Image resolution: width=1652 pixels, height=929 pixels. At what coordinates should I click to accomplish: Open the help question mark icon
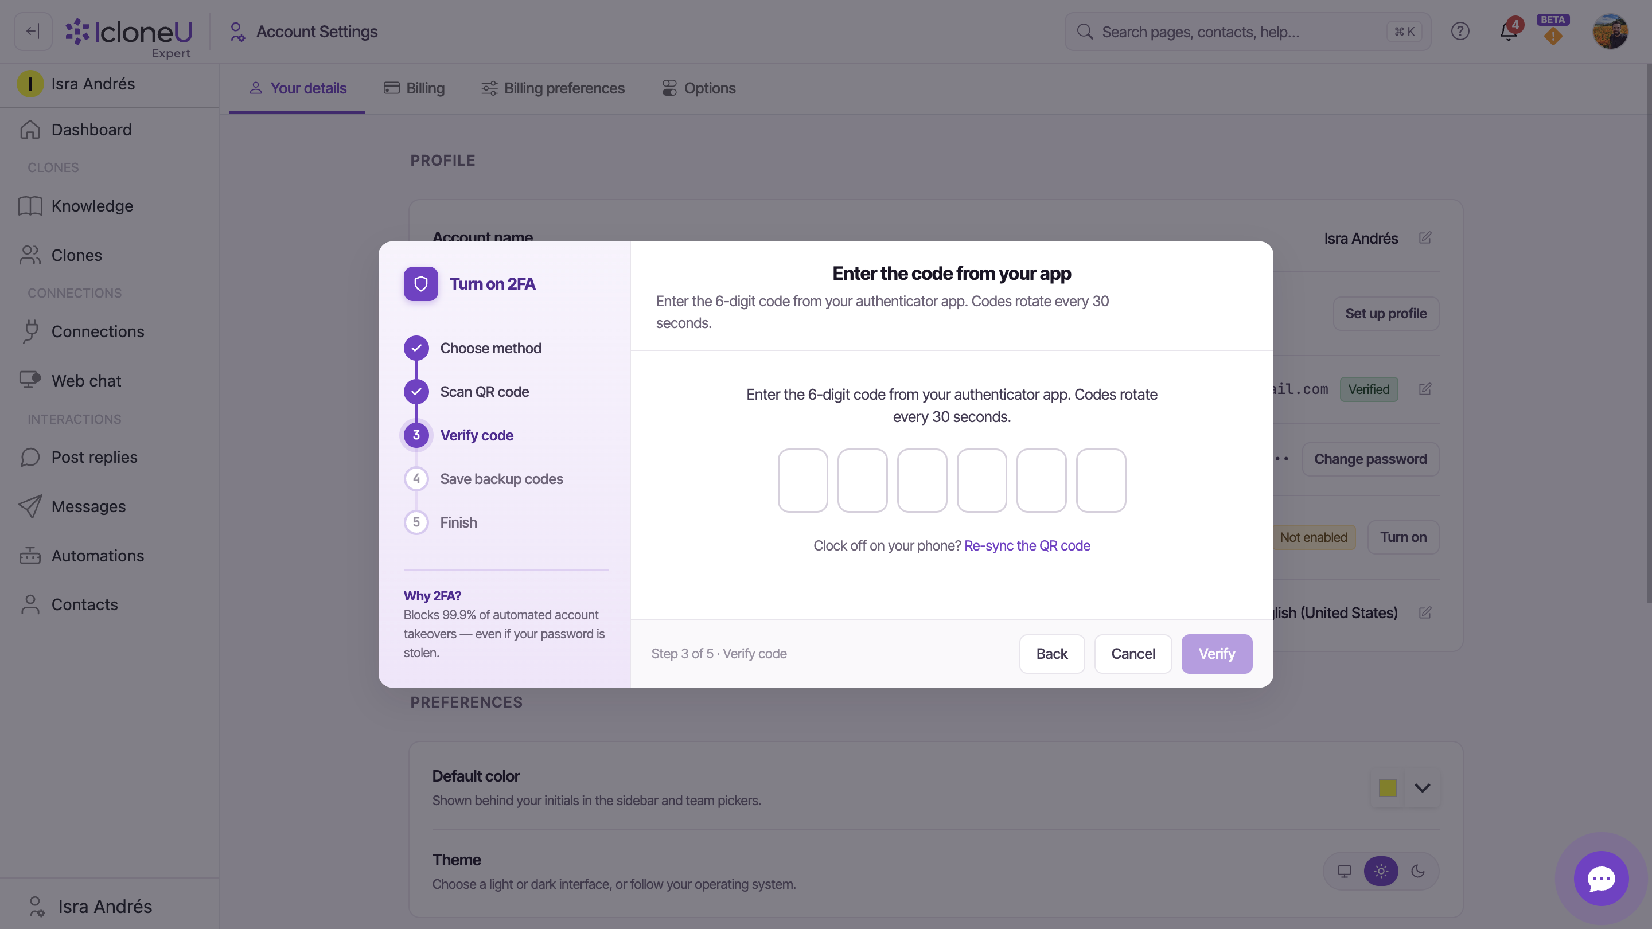tap(1460, 32)
